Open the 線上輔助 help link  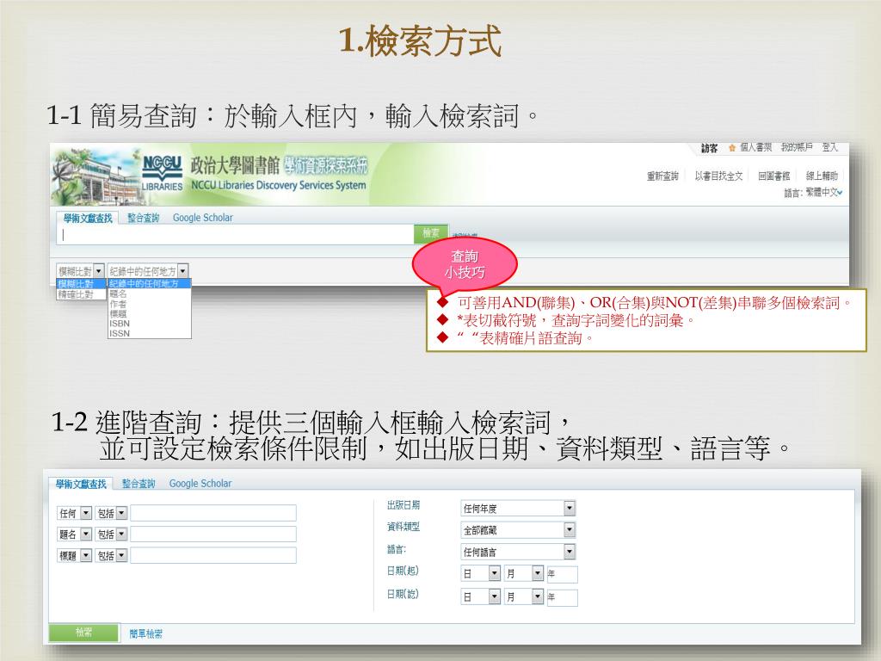pos(822,176)
